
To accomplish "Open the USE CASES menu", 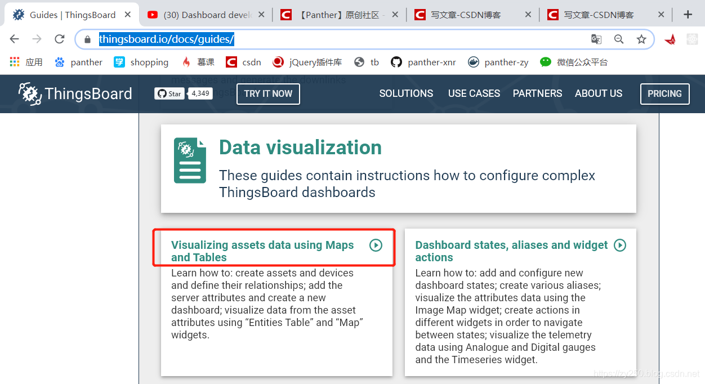I will click(x=474, y=93).
